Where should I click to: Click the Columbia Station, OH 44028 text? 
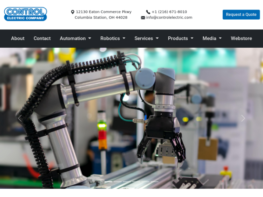tap(101, 18)
